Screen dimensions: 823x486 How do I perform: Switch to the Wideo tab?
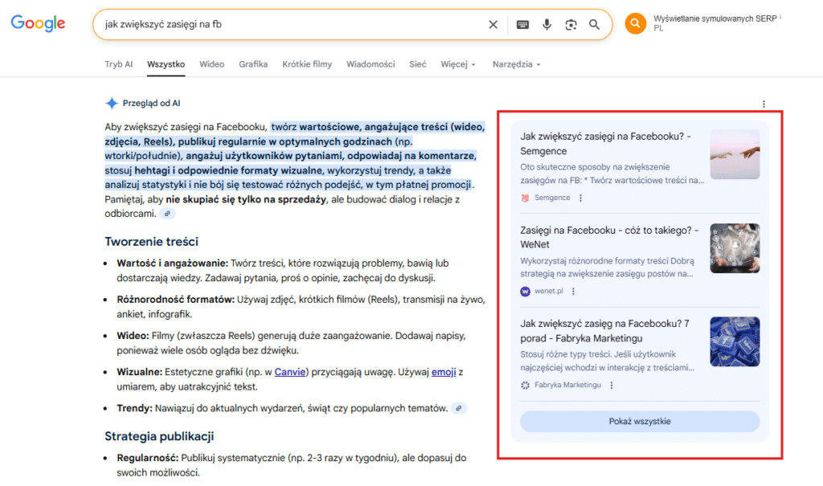[211, 63]
